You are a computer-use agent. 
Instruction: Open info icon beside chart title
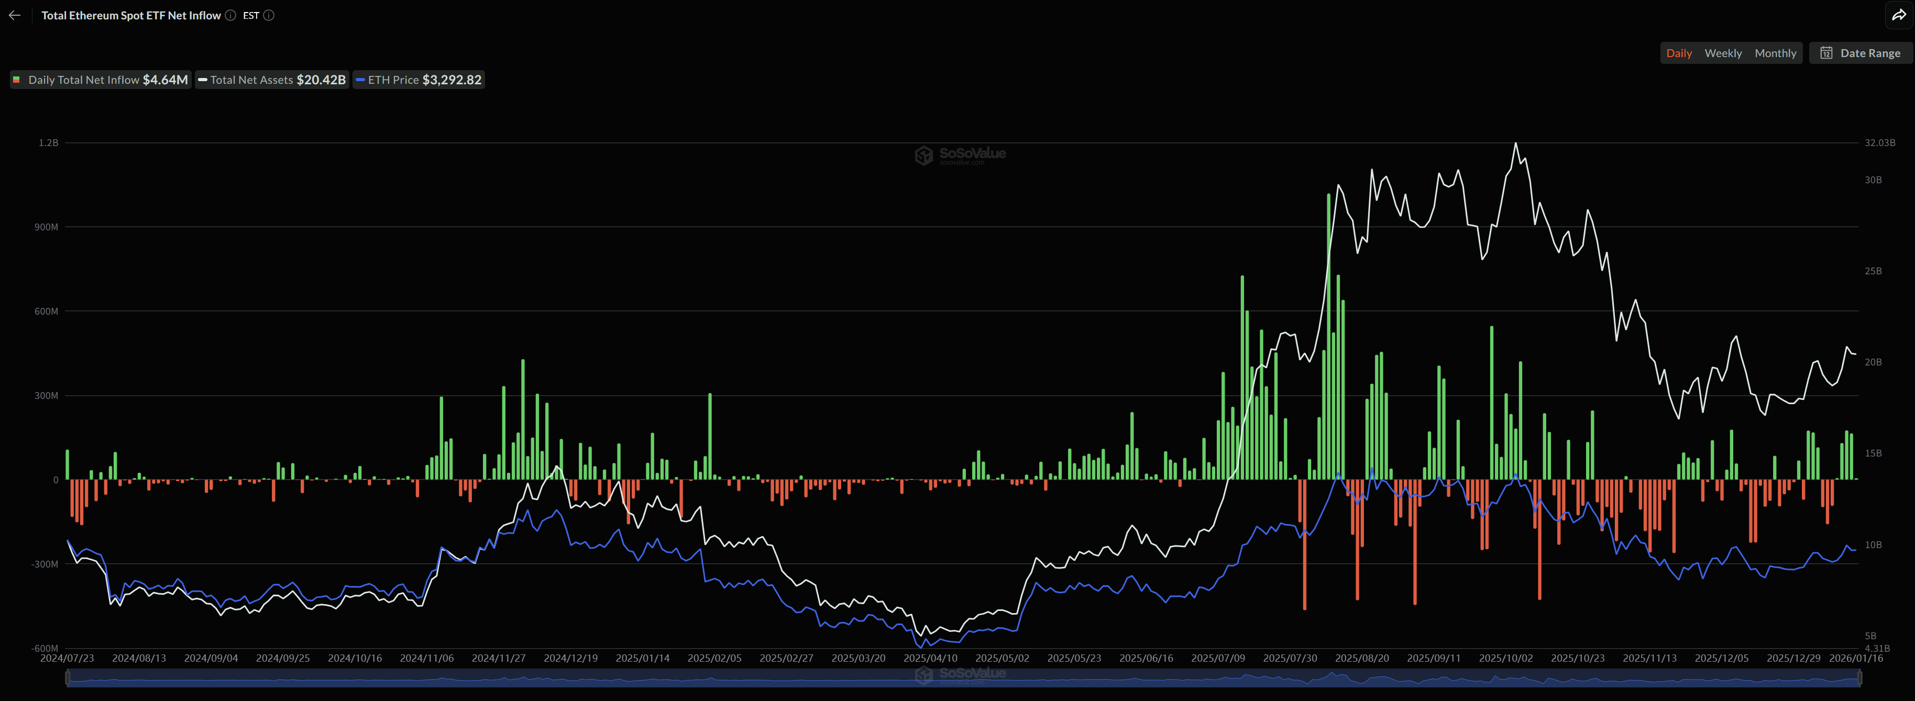coord(230,15)
